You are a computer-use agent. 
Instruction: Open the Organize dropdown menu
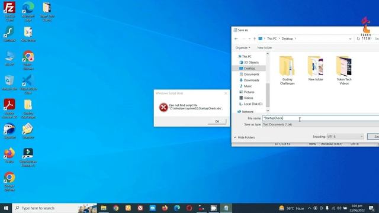(243, 47)
